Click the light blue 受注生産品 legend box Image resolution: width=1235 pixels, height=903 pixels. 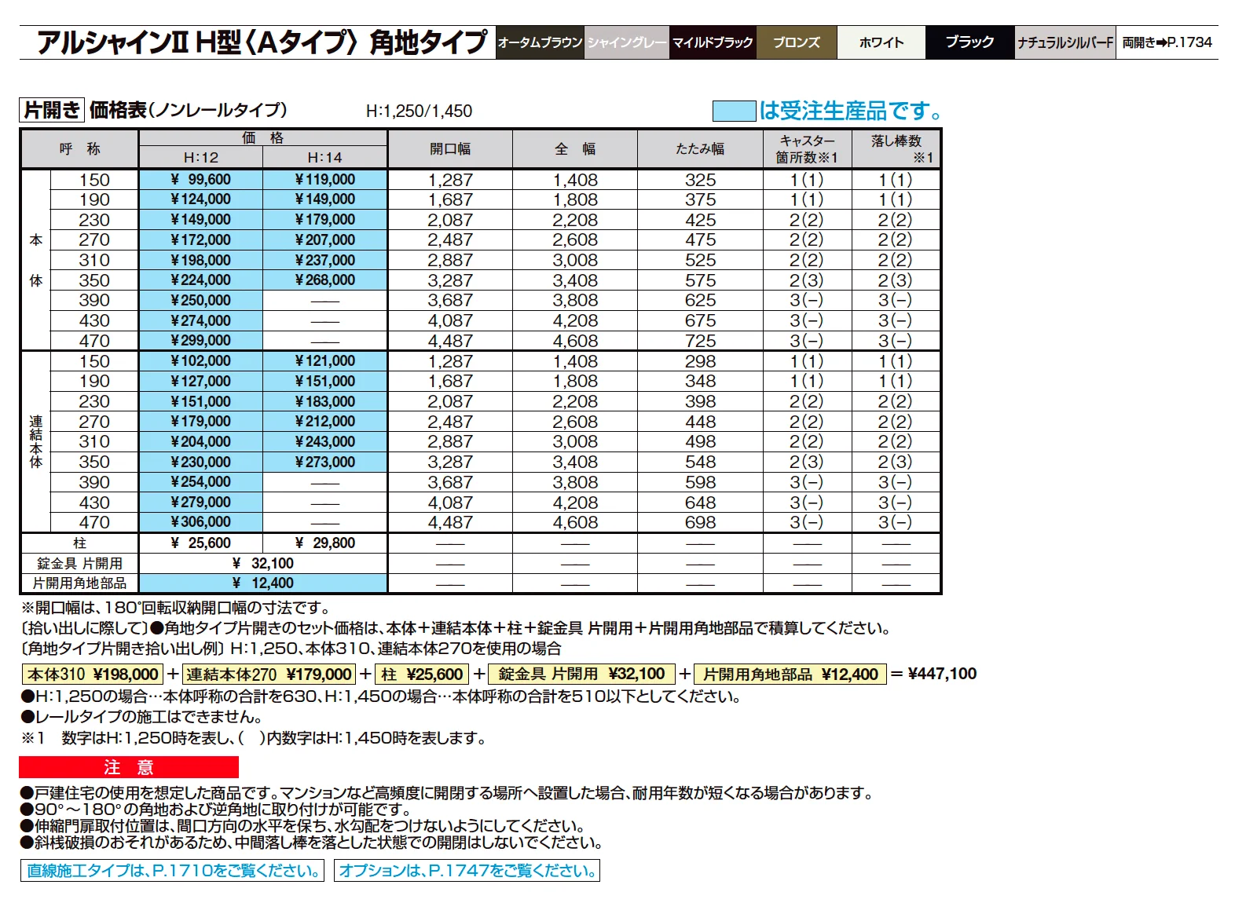point(734,111)
